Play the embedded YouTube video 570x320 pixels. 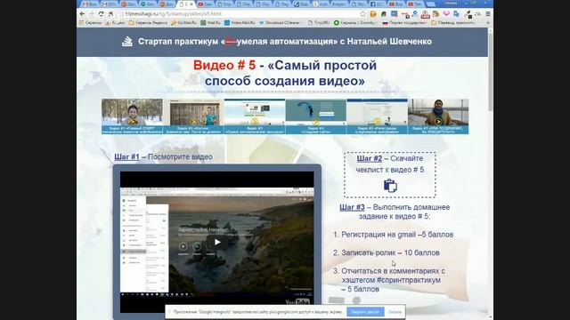pyautogui.click(x=217, y=242)
